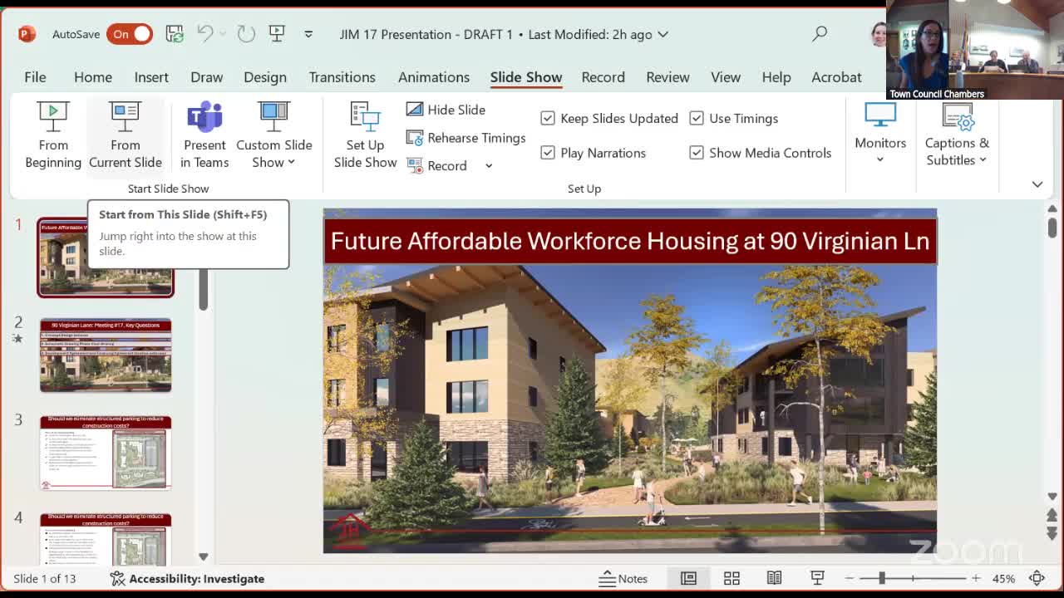Open Captions & Subtitles dropdown
This screenshot has height=598, width=1064.
click(957, 134)
